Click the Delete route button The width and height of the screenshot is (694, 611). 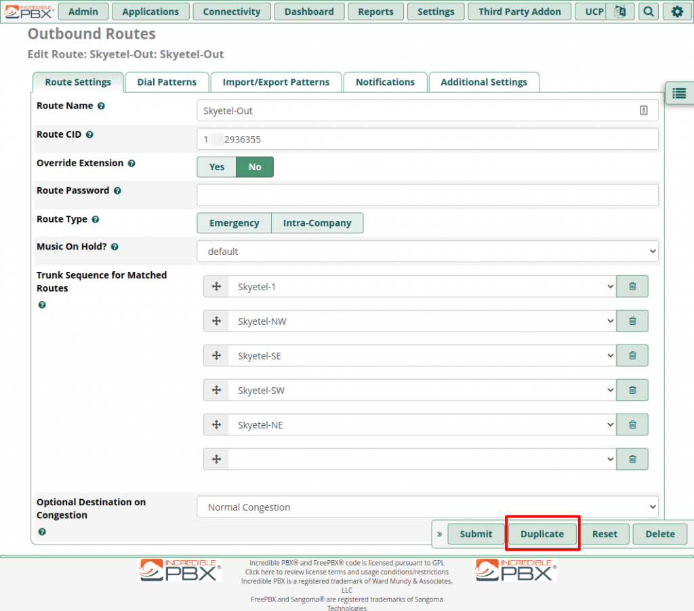[x=660, y=534]
